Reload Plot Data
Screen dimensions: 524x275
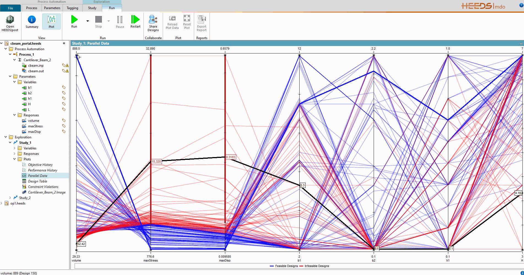(x=172, y=22)
